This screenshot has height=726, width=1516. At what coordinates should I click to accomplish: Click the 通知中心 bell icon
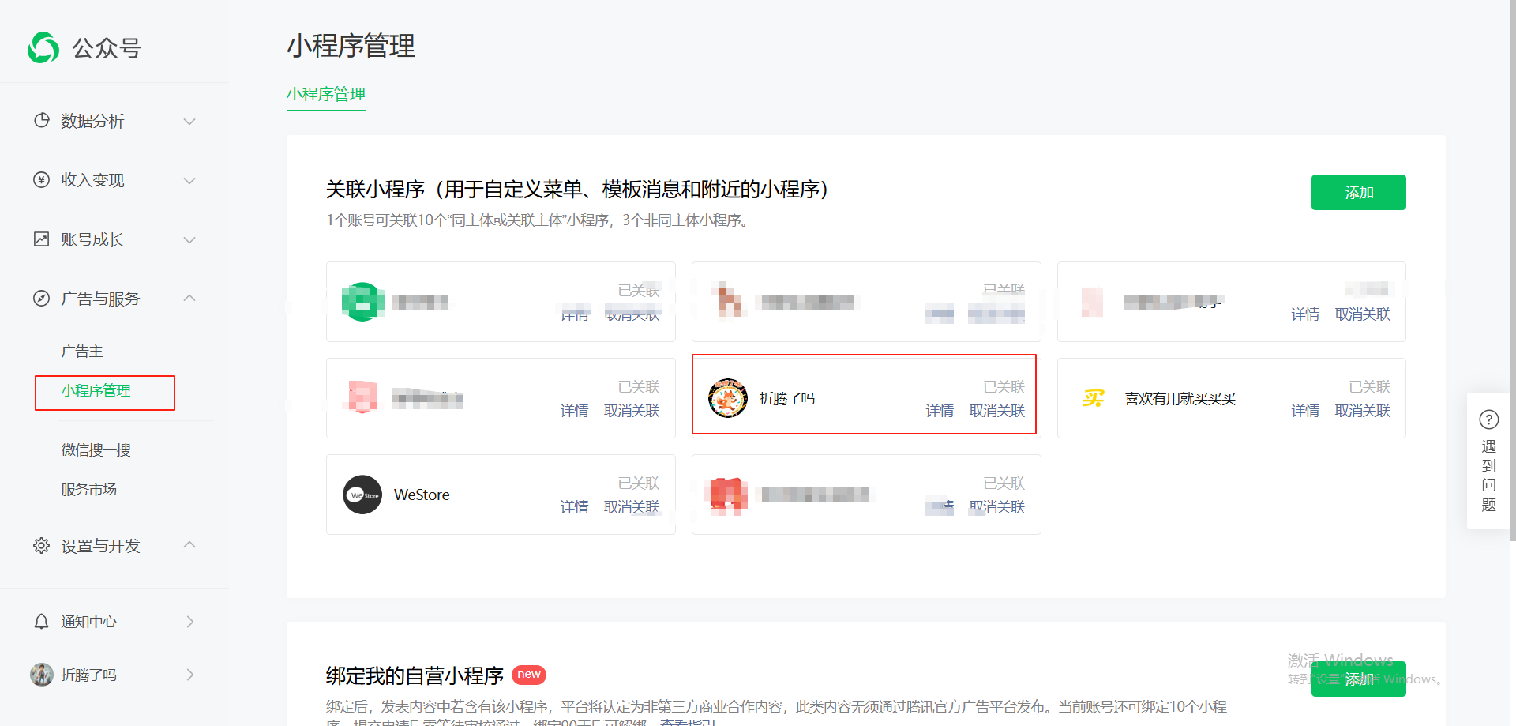(42, 622)
